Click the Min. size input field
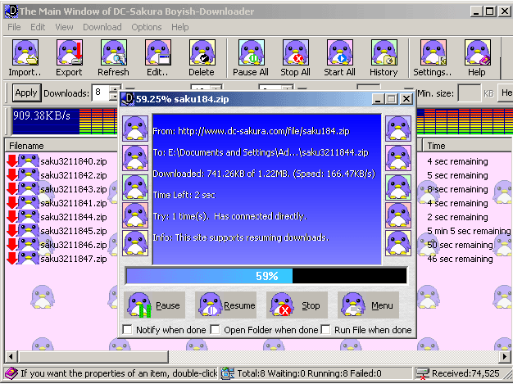This screenshot has height=384, width=513. (470, 93)
